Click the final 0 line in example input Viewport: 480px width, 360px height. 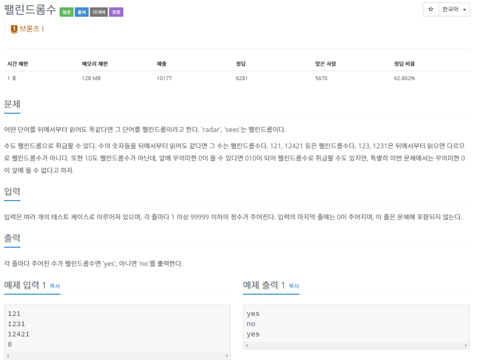click(x=10, y=345)
